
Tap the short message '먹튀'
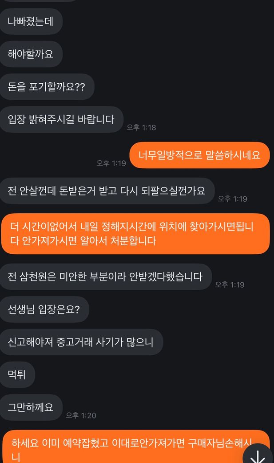point(17,375)
